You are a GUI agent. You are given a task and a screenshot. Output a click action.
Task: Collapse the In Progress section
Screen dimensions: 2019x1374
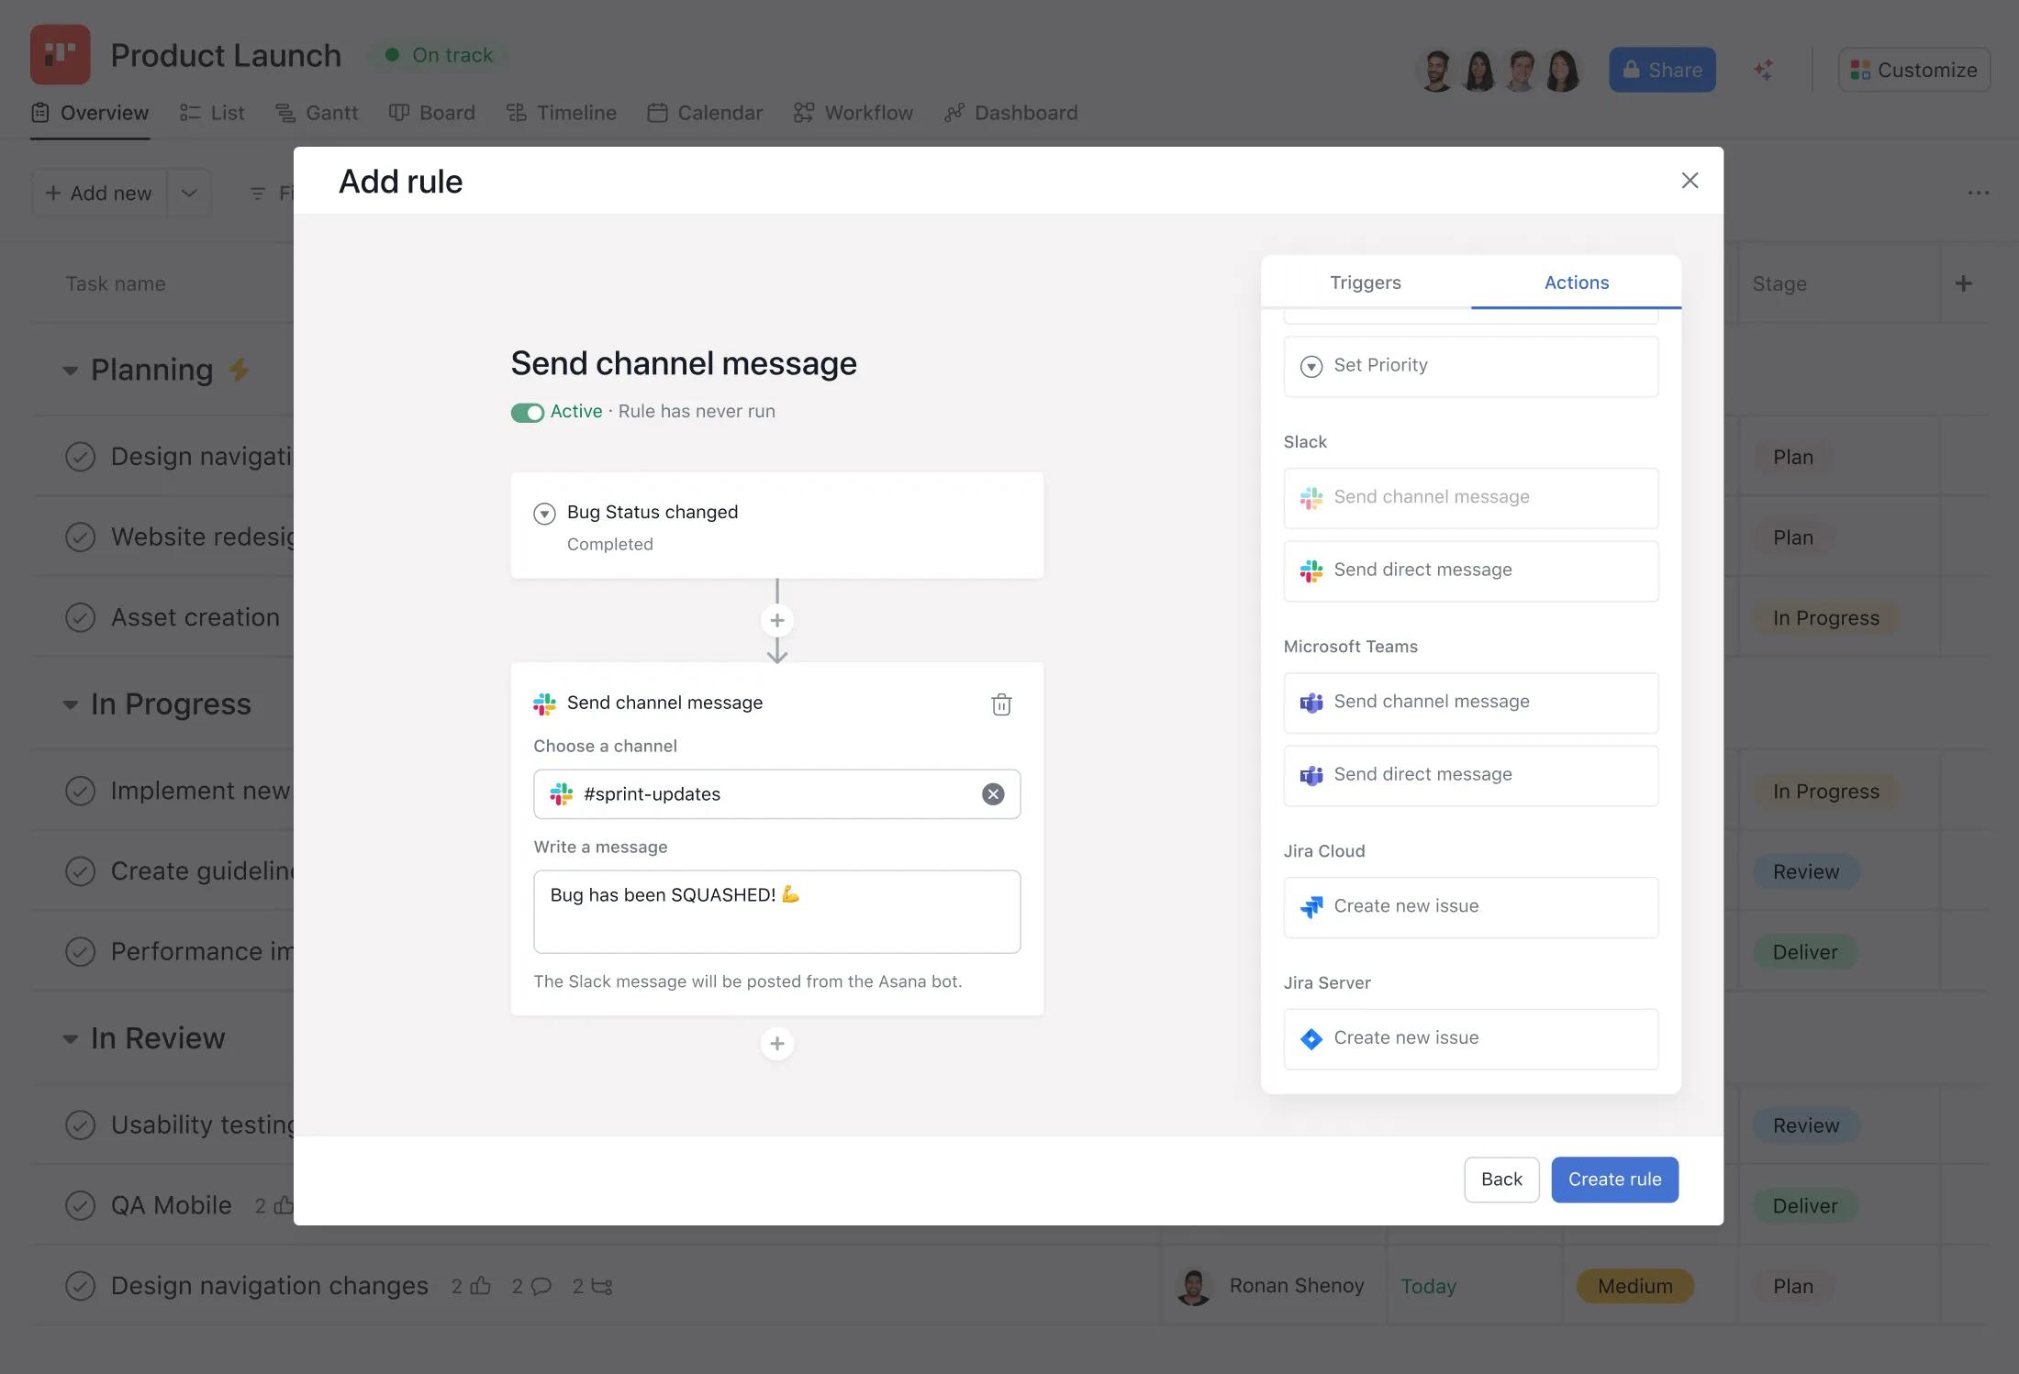click(70, 704)
